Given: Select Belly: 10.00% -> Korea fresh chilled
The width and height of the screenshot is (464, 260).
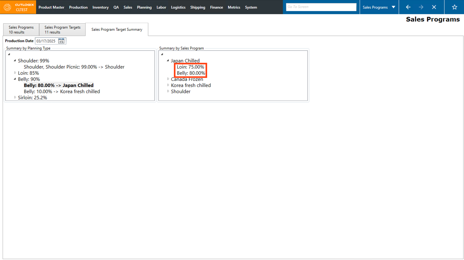Looking at the screenshot, I should click(x=62, y=91).
